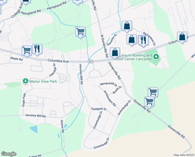Screen dimensions: 195x157
Task: Click the blue pond west of Rohrer Rd
Action: pos(34,129)
